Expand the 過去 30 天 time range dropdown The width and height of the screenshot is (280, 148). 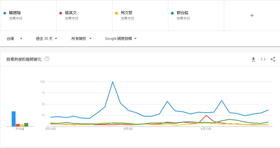[47, 38]
